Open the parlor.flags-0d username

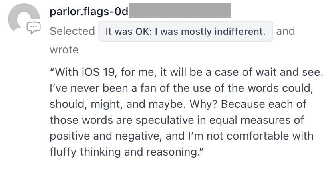(x=89, y=11)
